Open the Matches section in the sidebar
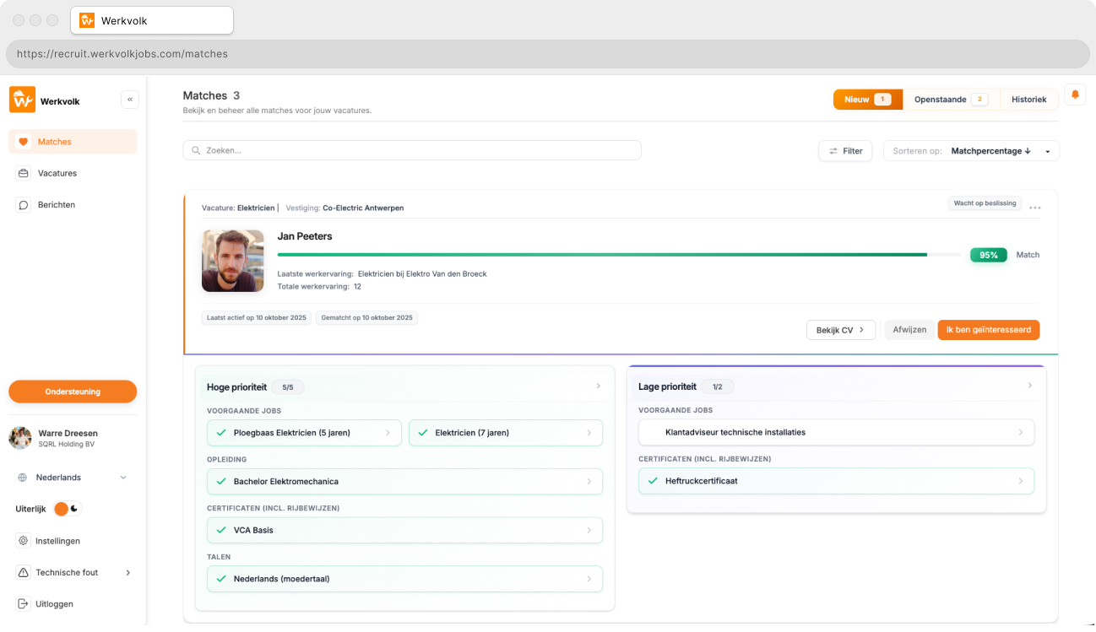The width and height of the screenshot is (1096, 632). (x=52, y=141)
